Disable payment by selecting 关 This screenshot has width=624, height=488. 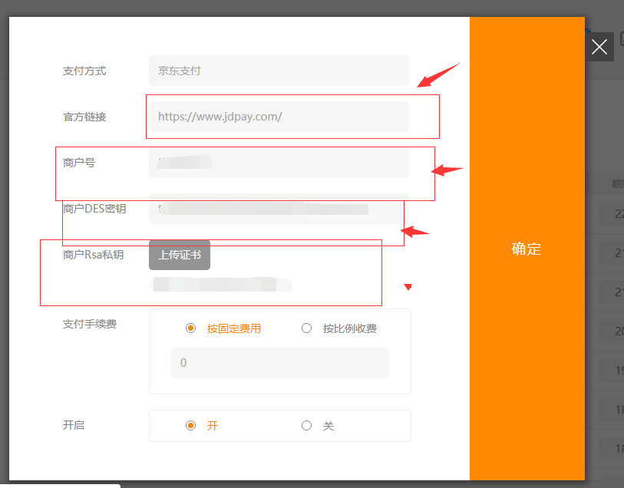point(307,426)
